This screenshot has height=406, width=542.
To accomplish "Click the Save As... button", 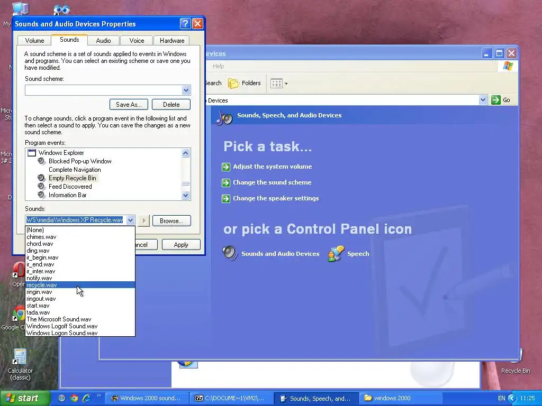I will (x=129, y=104).
